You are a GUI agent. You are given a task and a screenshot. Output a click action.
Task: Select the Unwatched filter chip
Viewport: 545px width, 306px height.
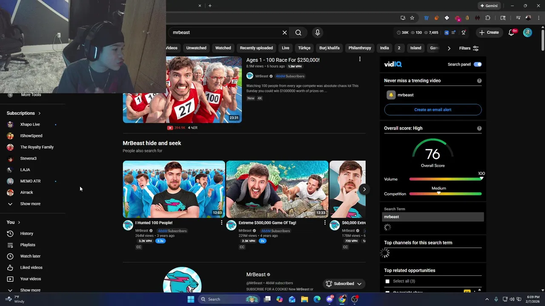click(196, 48)
